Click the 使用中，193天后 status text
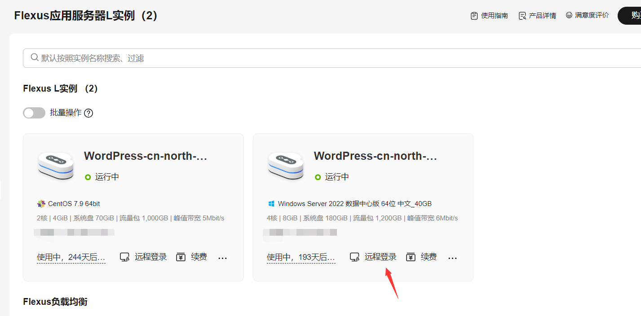The width and height of the screenshot is (641, 316). click(x=301, y=257)
